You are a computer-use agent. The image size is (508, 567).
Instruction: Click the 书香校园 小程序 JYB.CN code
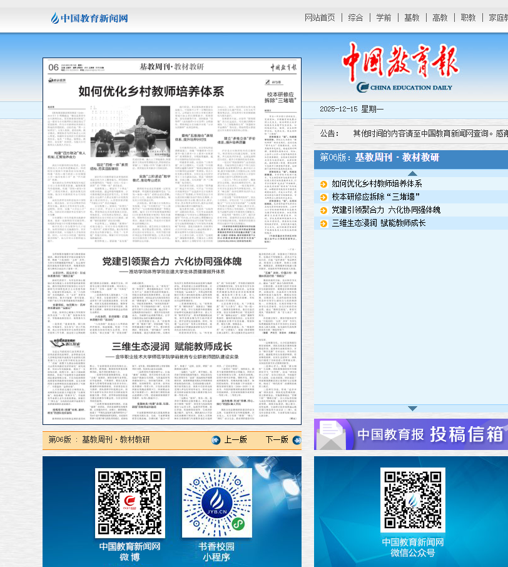217,503
